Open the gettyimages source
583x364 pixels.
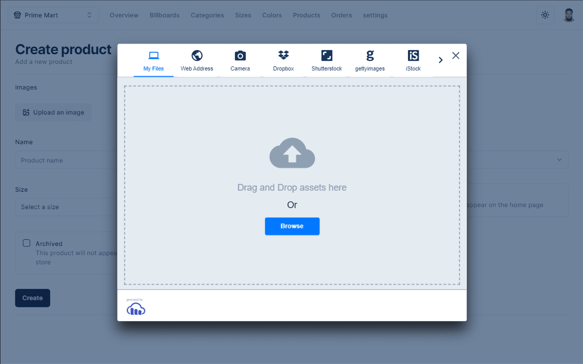[x=370, y=56]
